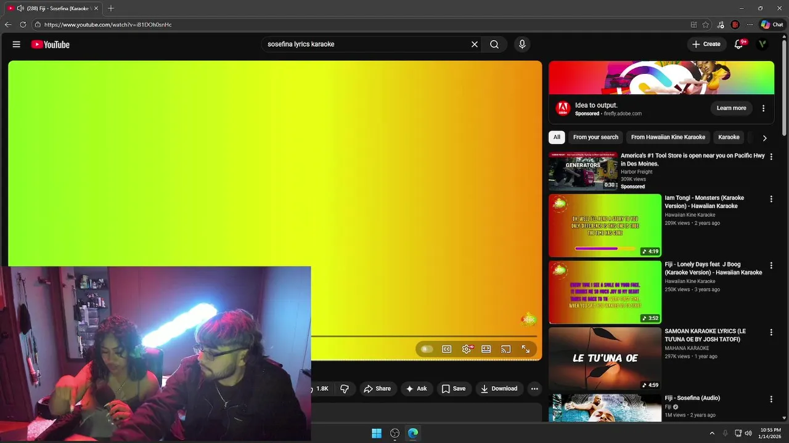Click the browser address bar URL
Image resolution: width=789 pixels, height=443 pixels.
(x=108, y=25)
